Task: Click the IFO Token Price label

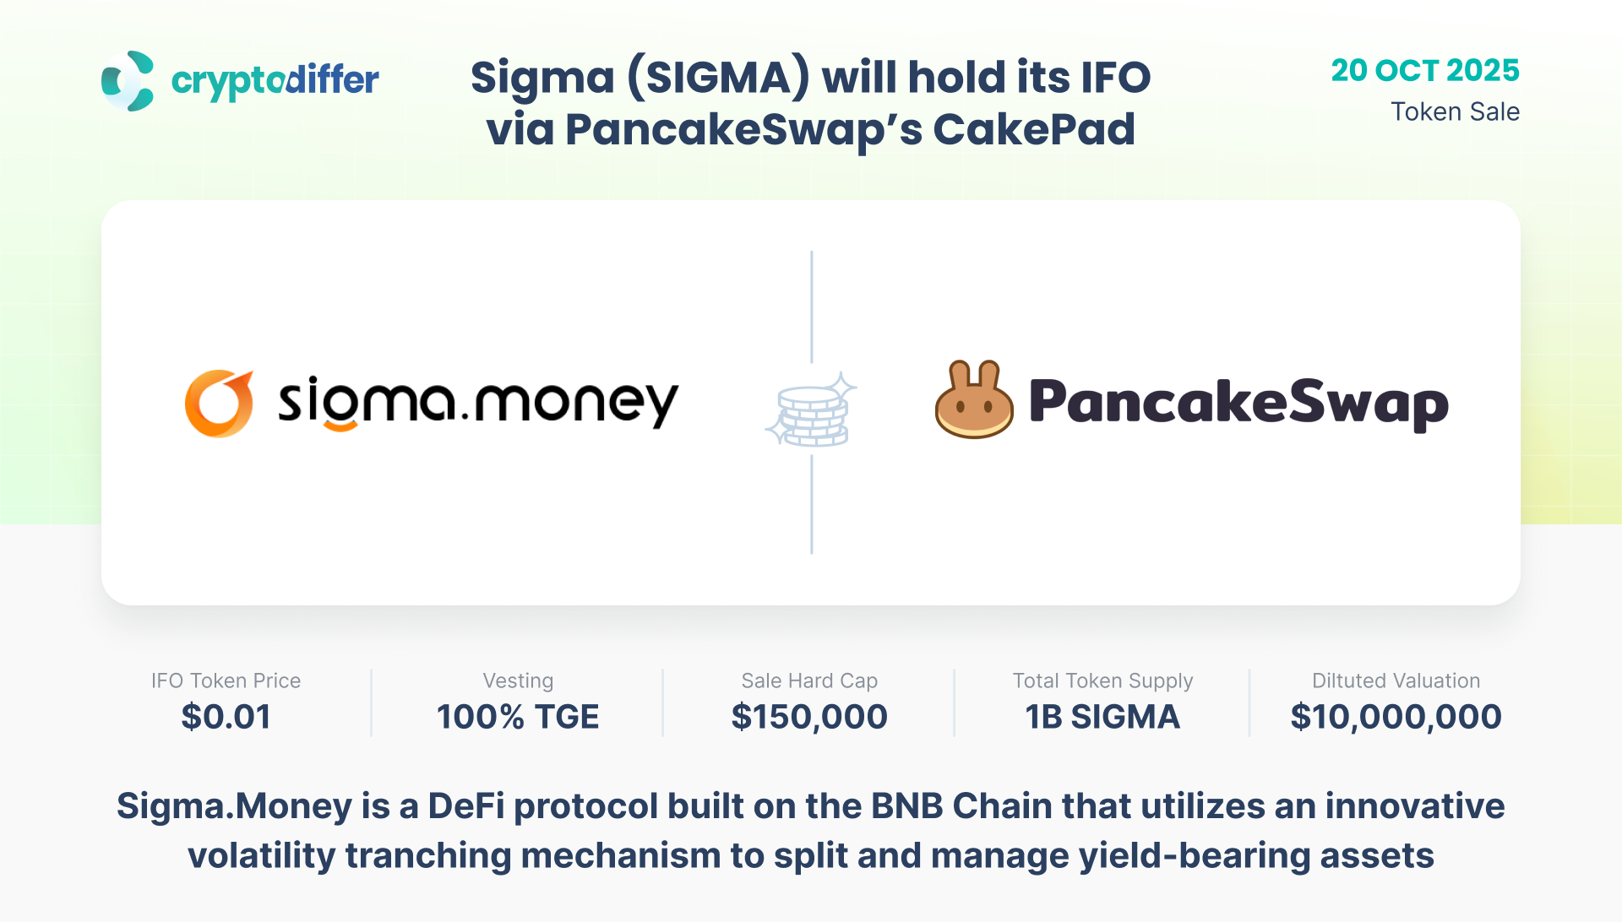Action: click(x=226, y=681)
